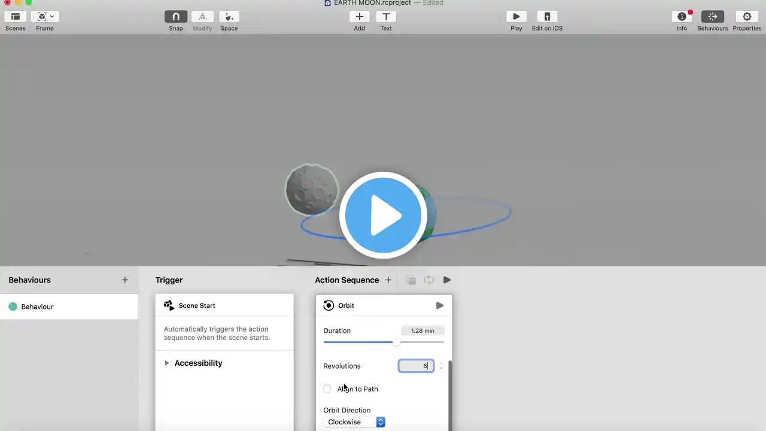Add a new behaviour with plus icon
The image size is (766, 431).
[124, 280]
